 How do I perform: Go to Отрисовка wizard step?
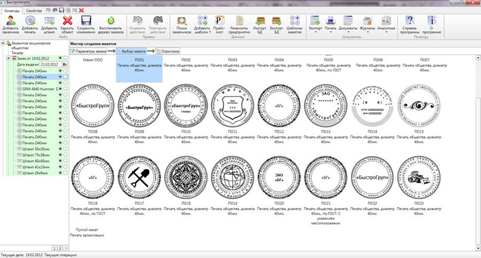170,51
